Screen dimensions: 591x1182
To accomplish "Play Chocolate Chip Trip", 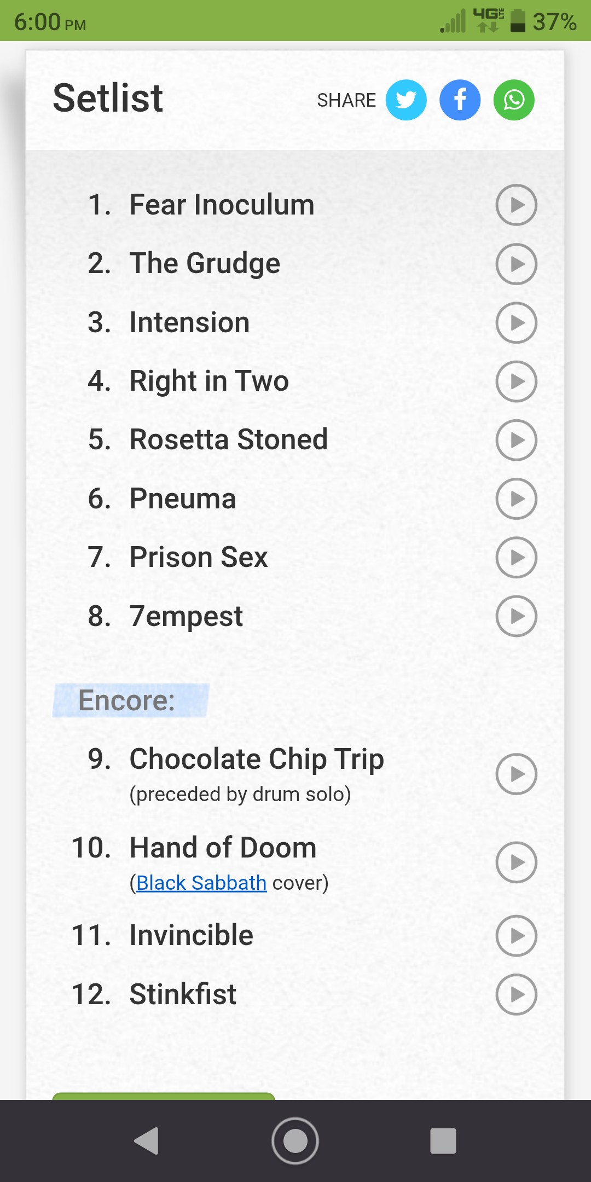I will click(x=516, y=774).
